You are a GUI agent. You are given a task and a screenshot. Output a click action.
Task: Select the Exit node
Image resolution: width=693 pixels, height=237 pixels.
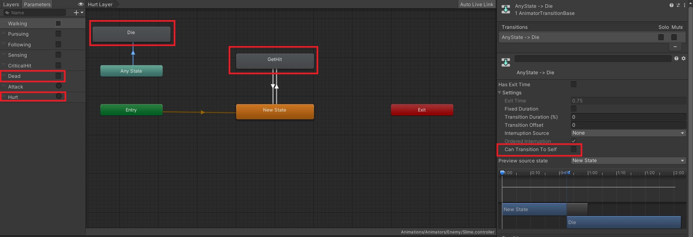pos(422,110)
